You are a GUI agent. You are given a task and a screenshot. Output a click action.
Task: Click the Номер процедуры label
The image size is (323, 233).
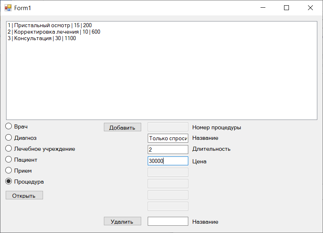[x=217, y=128]
